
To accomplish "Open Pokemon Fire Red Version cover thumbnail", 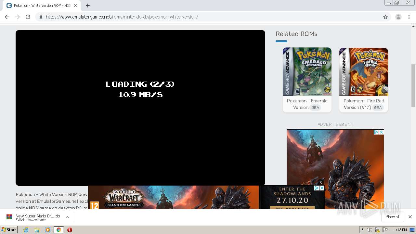I will pos(364,72).
